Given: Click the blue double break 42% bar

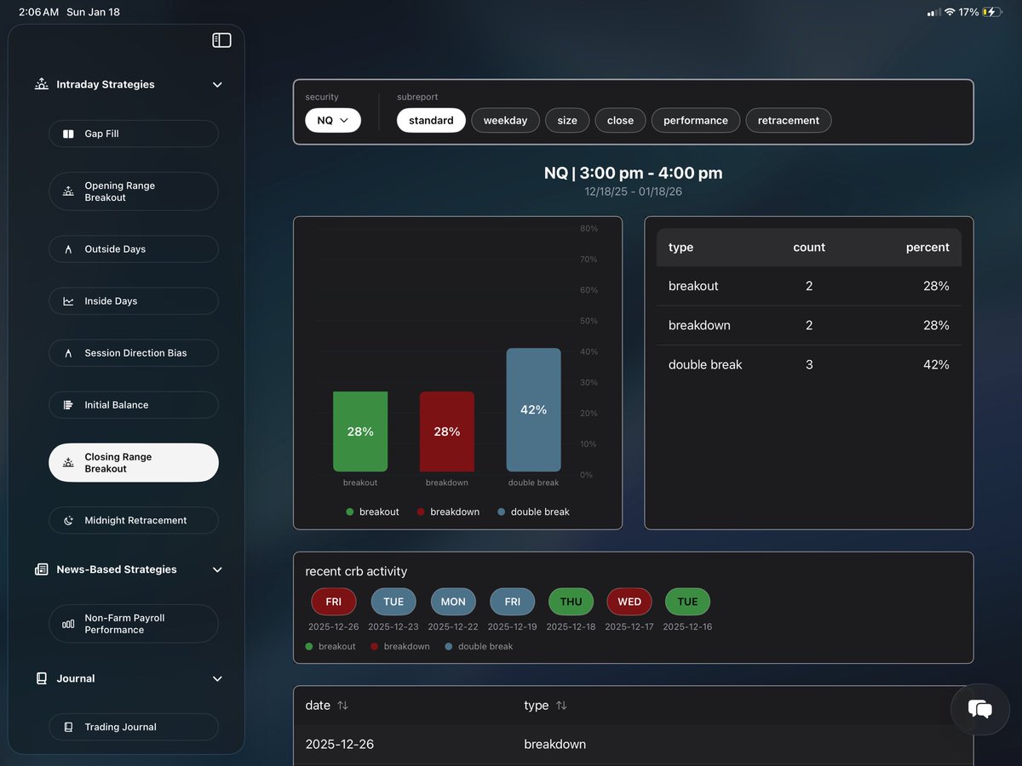Looking at the screenshot, I should [x=534, y=409].
